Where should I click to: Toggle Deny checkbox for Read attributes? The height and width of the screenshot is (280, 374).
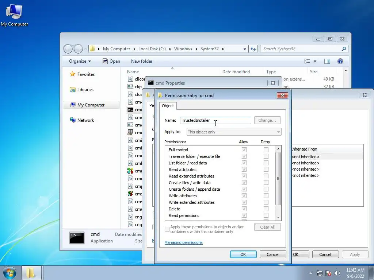point(266,169)
